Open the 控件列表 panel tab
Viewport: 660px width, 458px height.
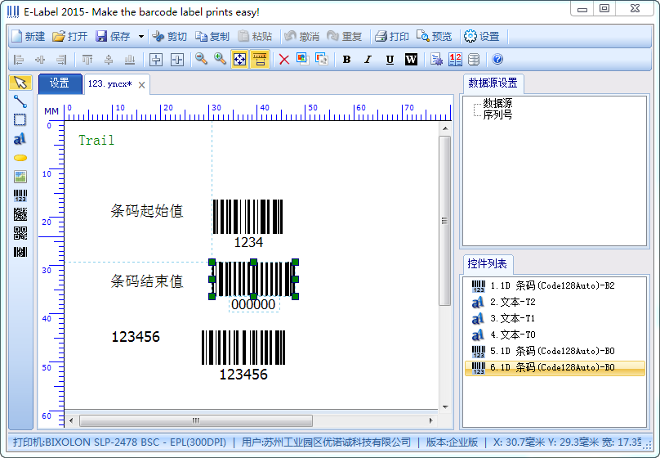click(x=488, y=264)
